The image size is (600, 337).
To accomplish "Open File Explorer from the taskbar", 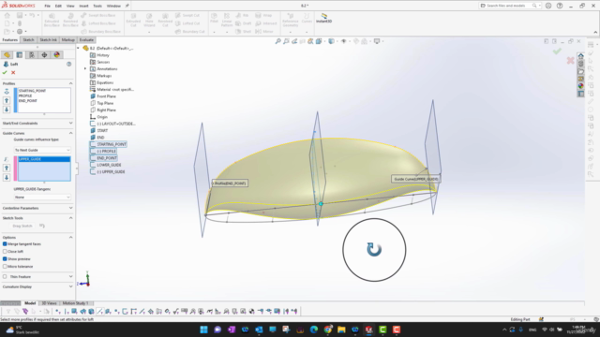I will tap(341, 330).
